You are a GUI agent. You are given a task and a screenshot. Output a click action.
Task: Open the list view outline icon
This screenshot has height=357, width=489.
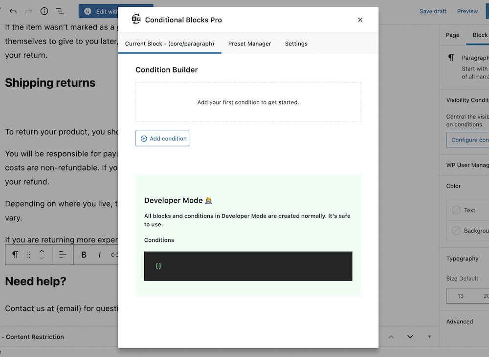coord(60,11)
